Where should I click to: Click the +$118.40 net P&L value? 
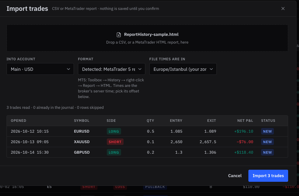243,152
